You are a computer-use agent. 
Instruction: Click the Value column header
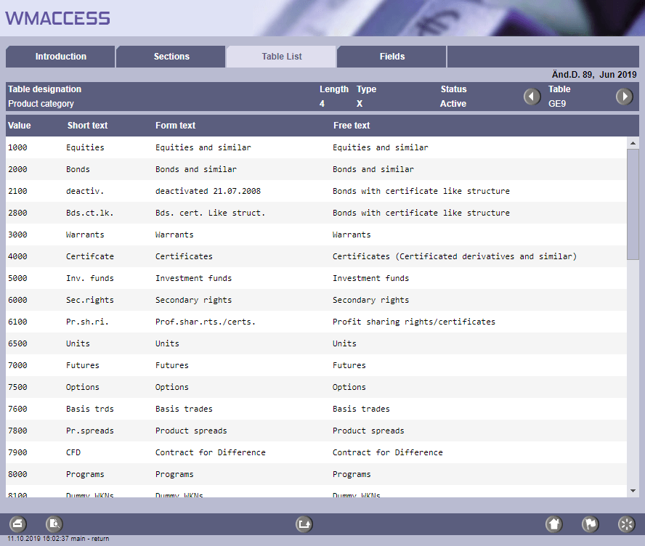pyautogui.click(x=20, y=126)
